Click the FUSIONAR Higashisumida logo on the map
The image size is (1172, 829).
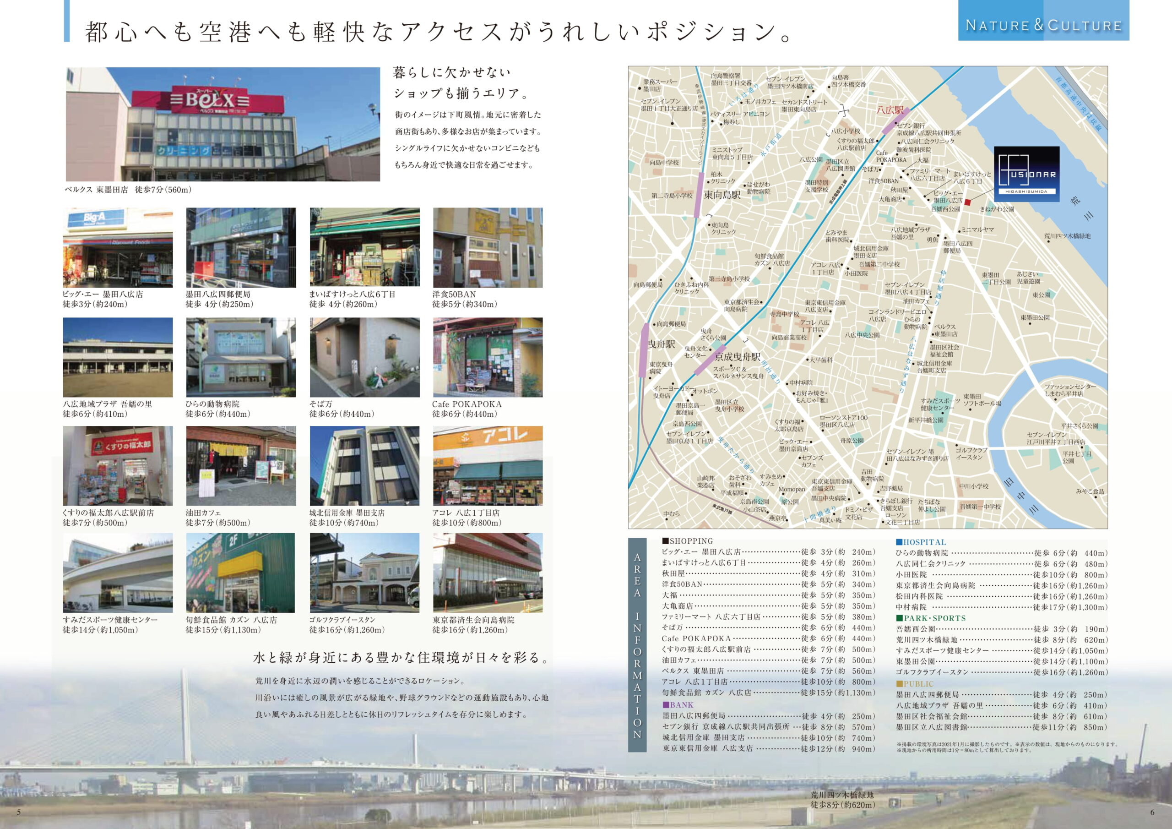tap(1026, 174)
